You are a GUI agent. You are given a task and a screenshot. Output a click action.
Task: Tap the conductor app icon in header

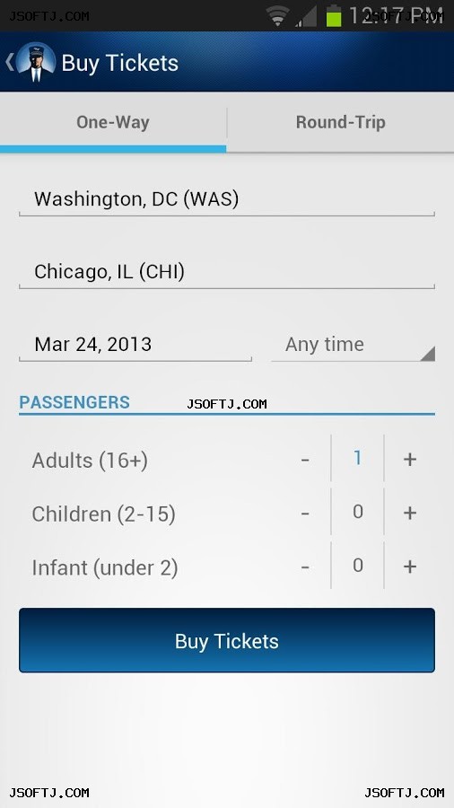click(36, 63)
